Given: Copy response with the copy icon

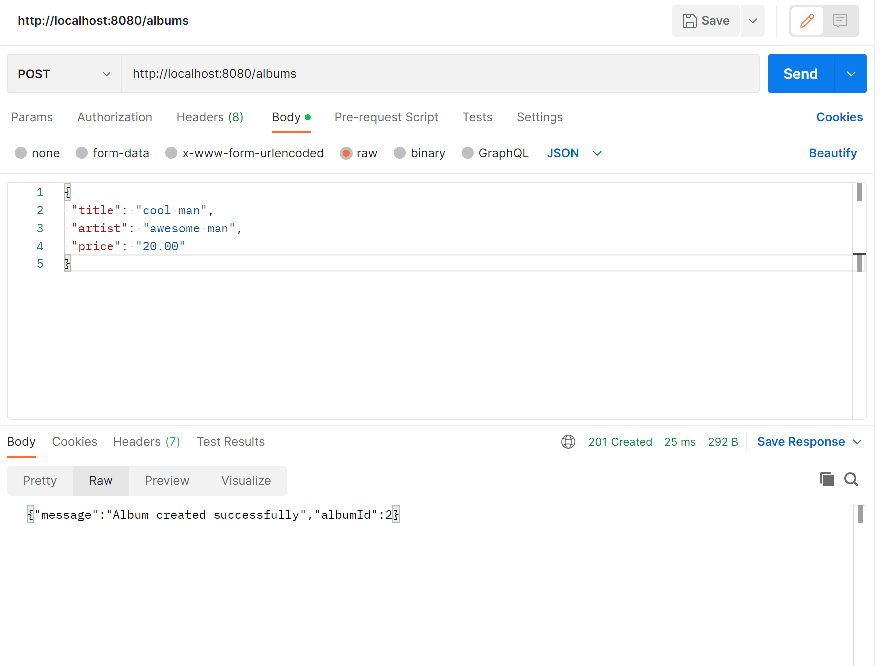Looking at the screenshot, I should tap(827, 479).
